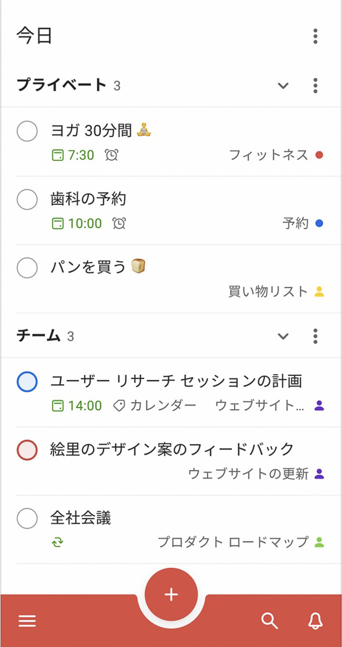342x647 pixels.
Task: Complete the ヨガ 30分間 task checkbox
Action: click(27, 131)
